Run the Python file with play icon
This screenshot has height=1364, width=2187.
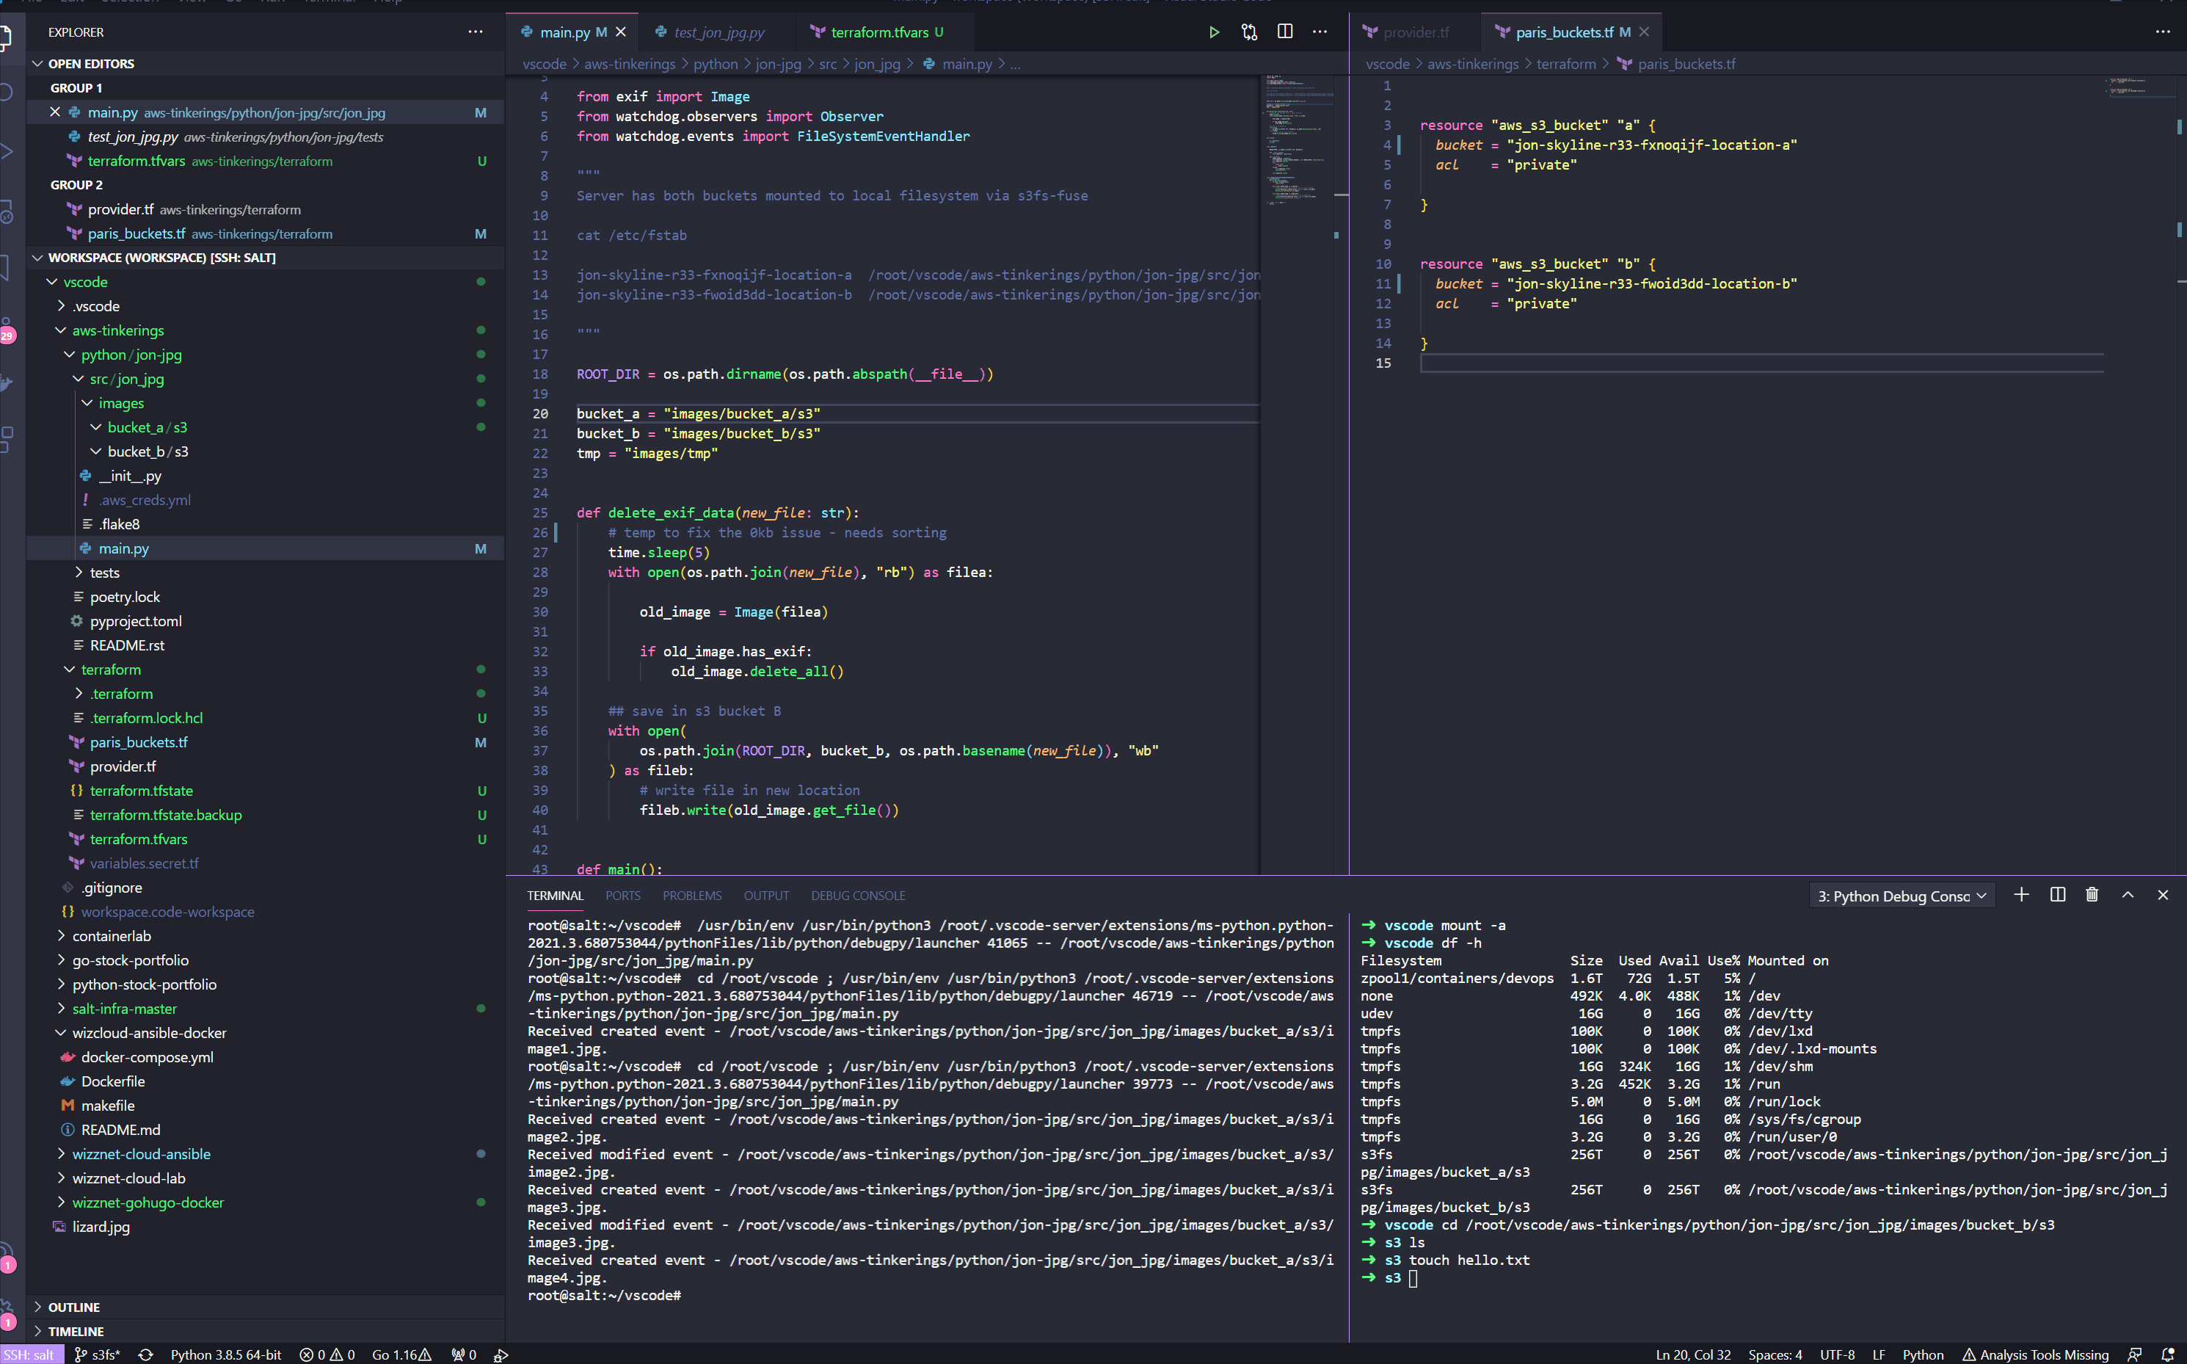click(1214, 32)
